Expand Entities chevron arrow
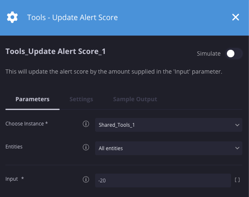This screenshot has height=197, width=249. click(x=237, y=148)
